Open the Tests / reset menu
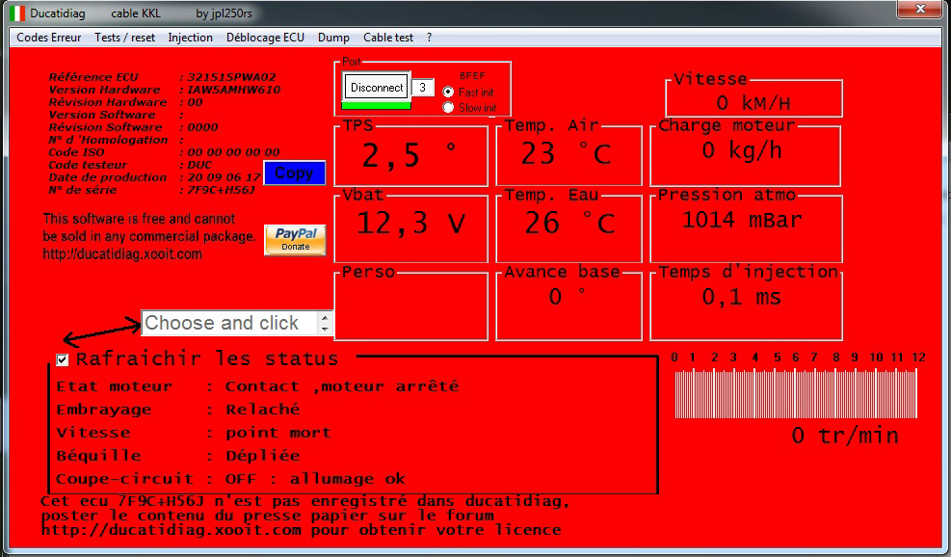Image resolution: width=951 pixels, height=557 pixels. tap(125, 38)
